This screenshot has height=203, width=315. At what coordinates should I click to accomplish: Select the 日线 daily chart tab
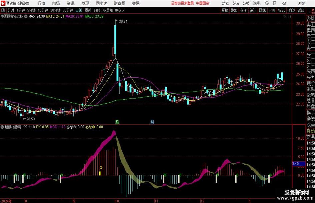(x=79, y=10)
